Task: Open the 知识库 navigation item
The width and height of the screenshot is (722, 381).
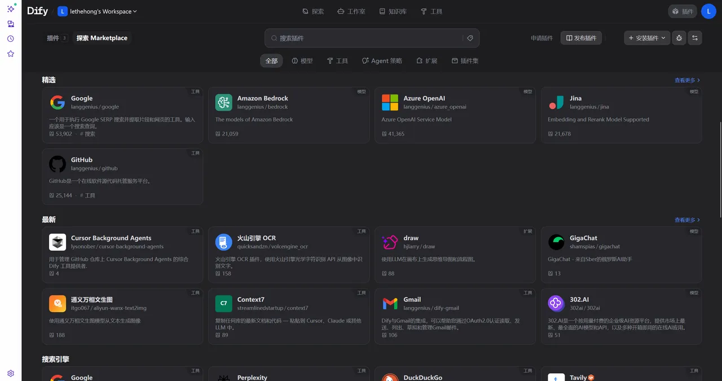Action: coord(393,11)
